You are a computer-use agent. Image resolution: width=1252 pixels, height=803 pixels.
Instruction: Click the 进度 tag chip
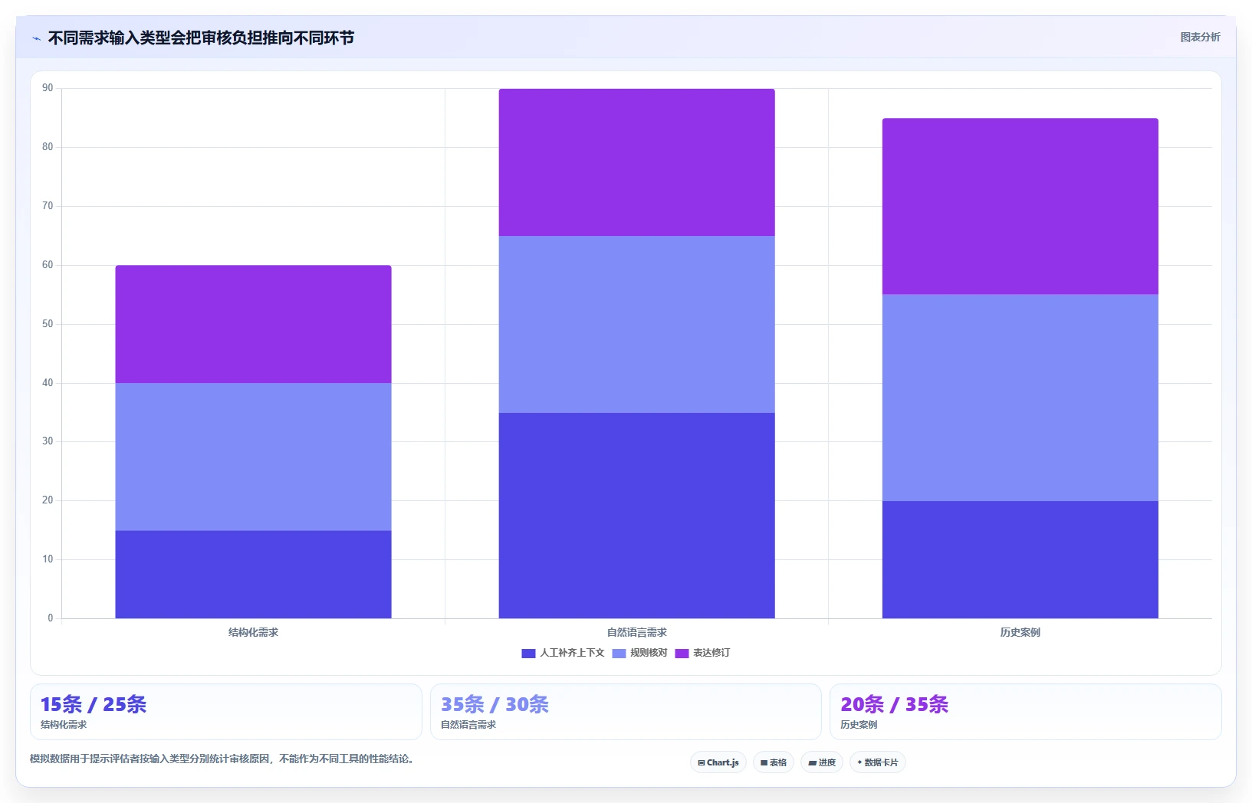(x=822, y=762)
